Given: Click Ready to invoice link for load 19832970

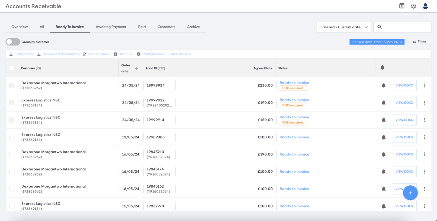Looking at the screenshot, I should click(294, 206).
